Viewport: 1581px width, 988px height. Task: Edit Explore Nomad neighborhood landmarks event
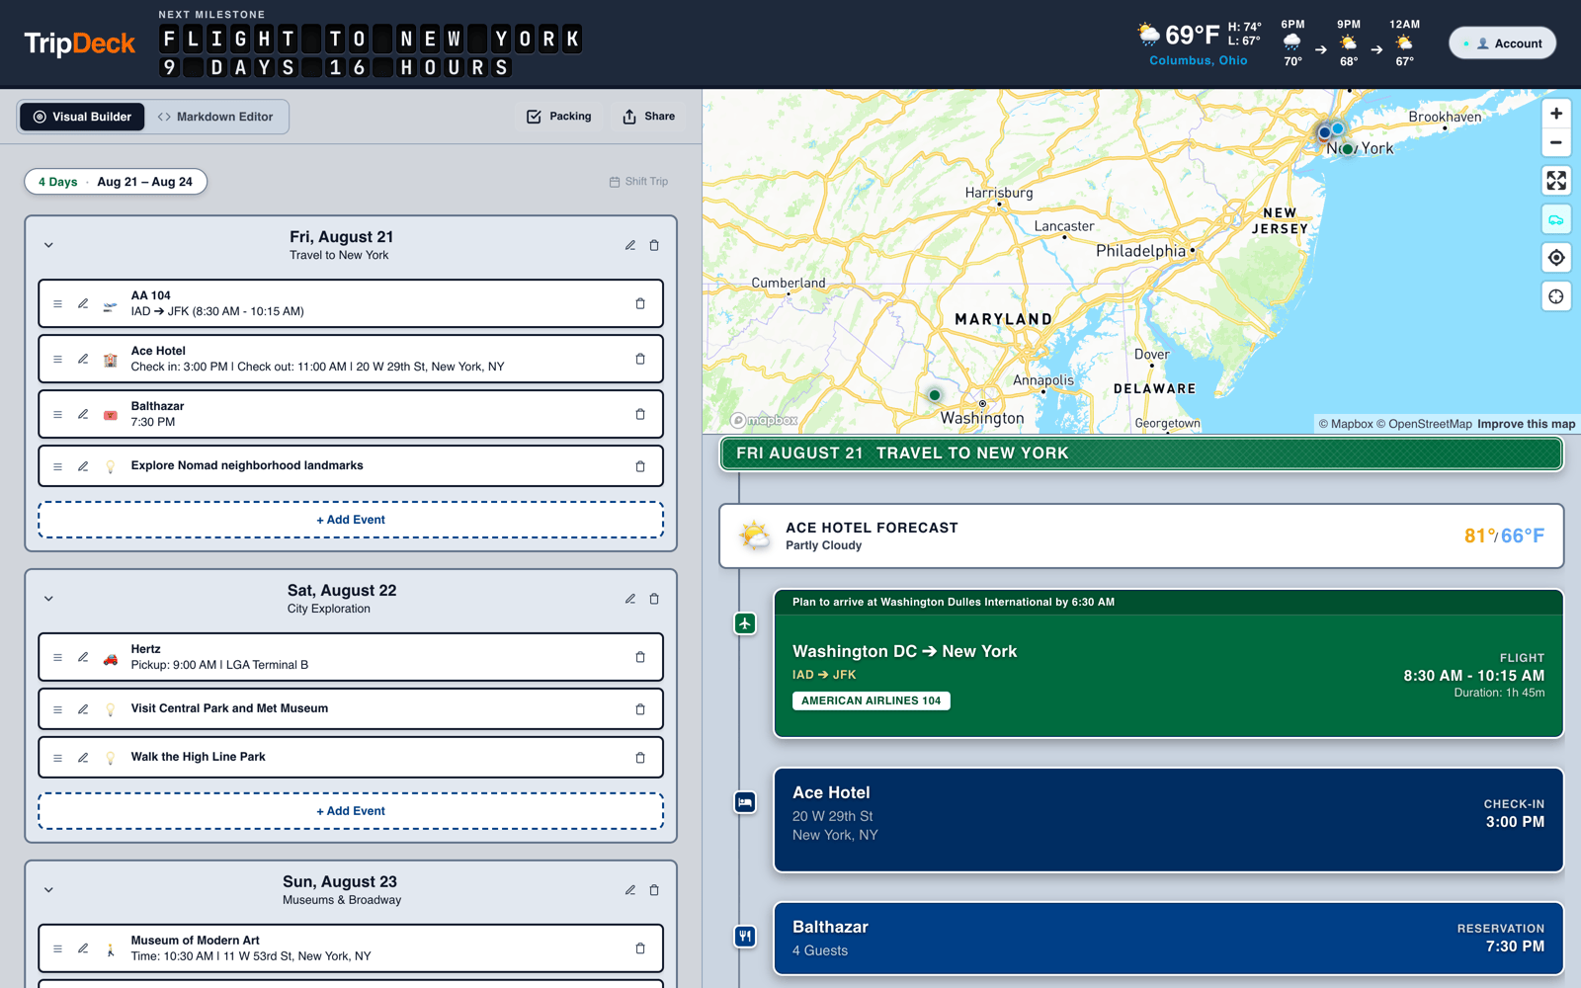(83, 466)
